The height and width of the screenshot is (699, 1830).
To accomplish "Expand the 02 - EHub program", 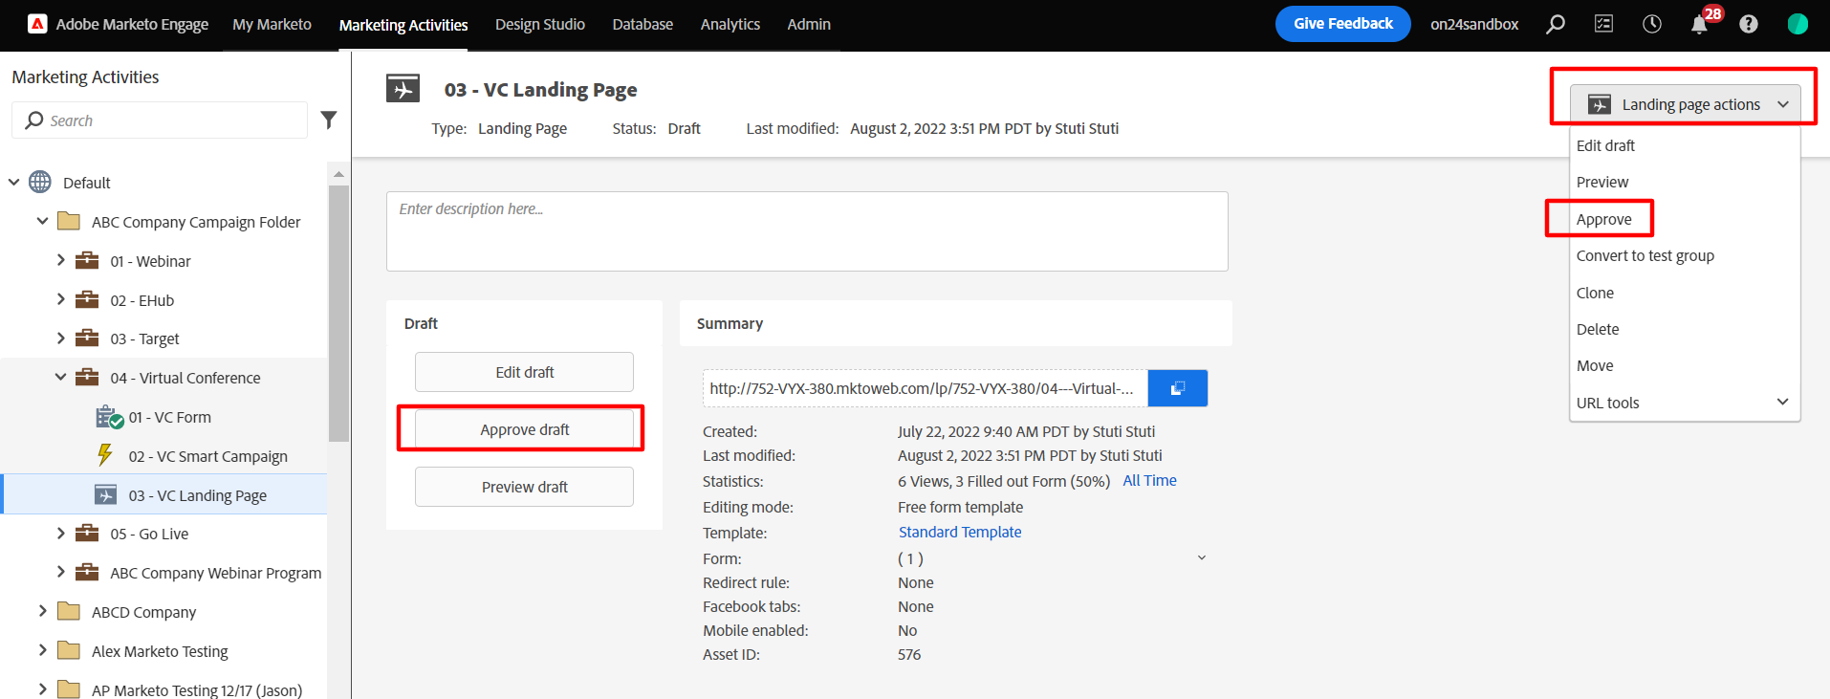I will coord(60,299).
